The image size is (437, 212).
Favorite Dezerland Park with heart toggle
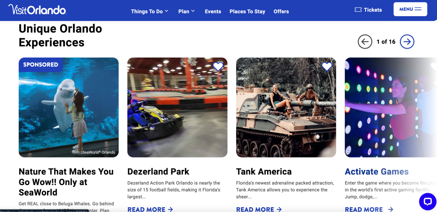[218, 66]
